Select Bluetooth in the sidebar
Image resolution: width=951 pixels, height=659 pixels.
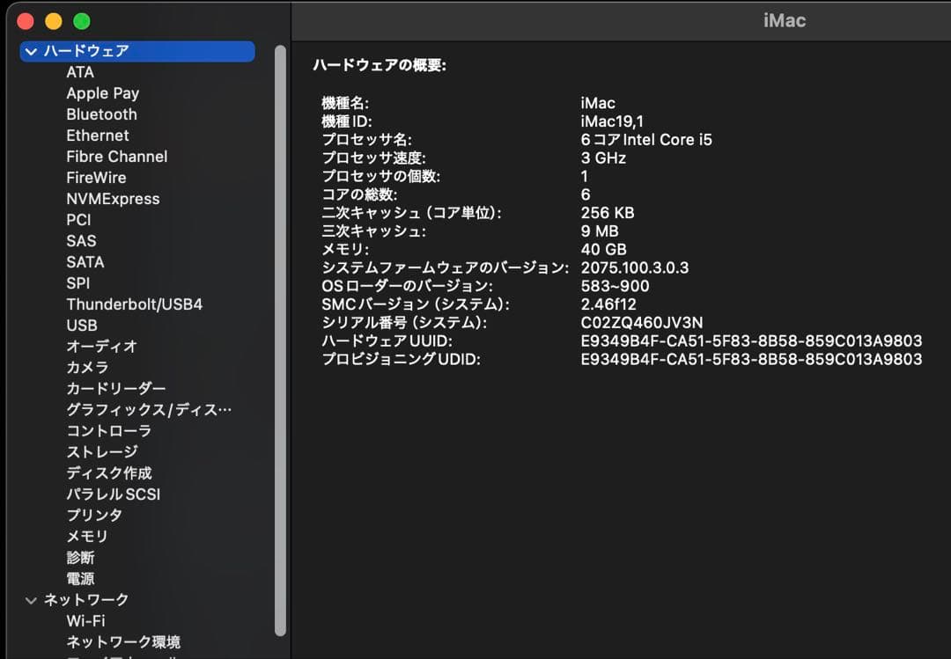(101, 114)
